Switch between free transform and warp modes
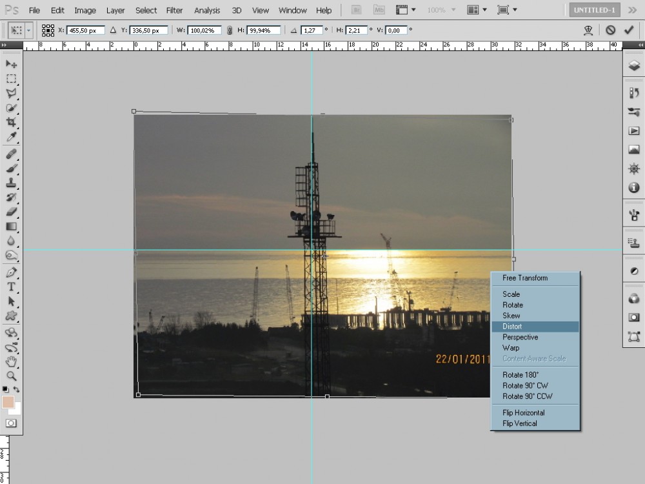Image resolution: width=645 pixels, height=484 pixels. (x=588, y=30)
